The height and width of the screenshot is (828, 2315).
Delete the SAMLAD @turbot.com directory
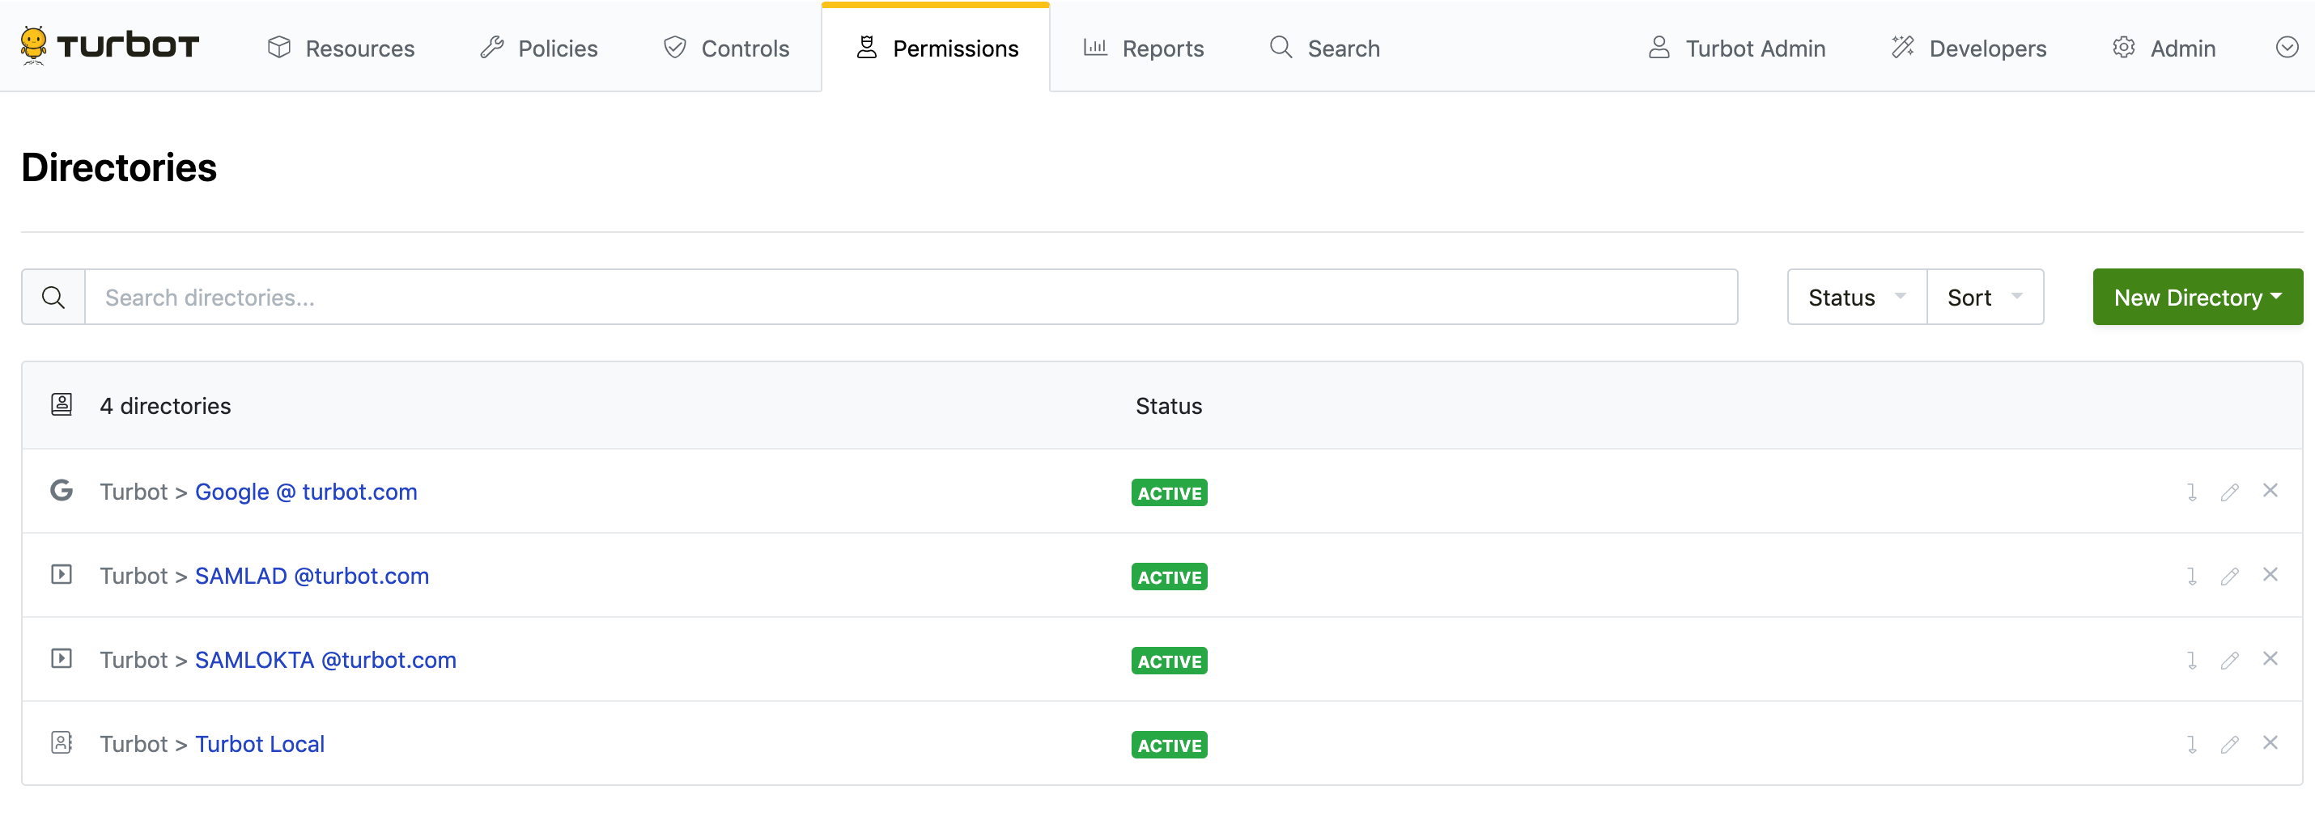2270,575
